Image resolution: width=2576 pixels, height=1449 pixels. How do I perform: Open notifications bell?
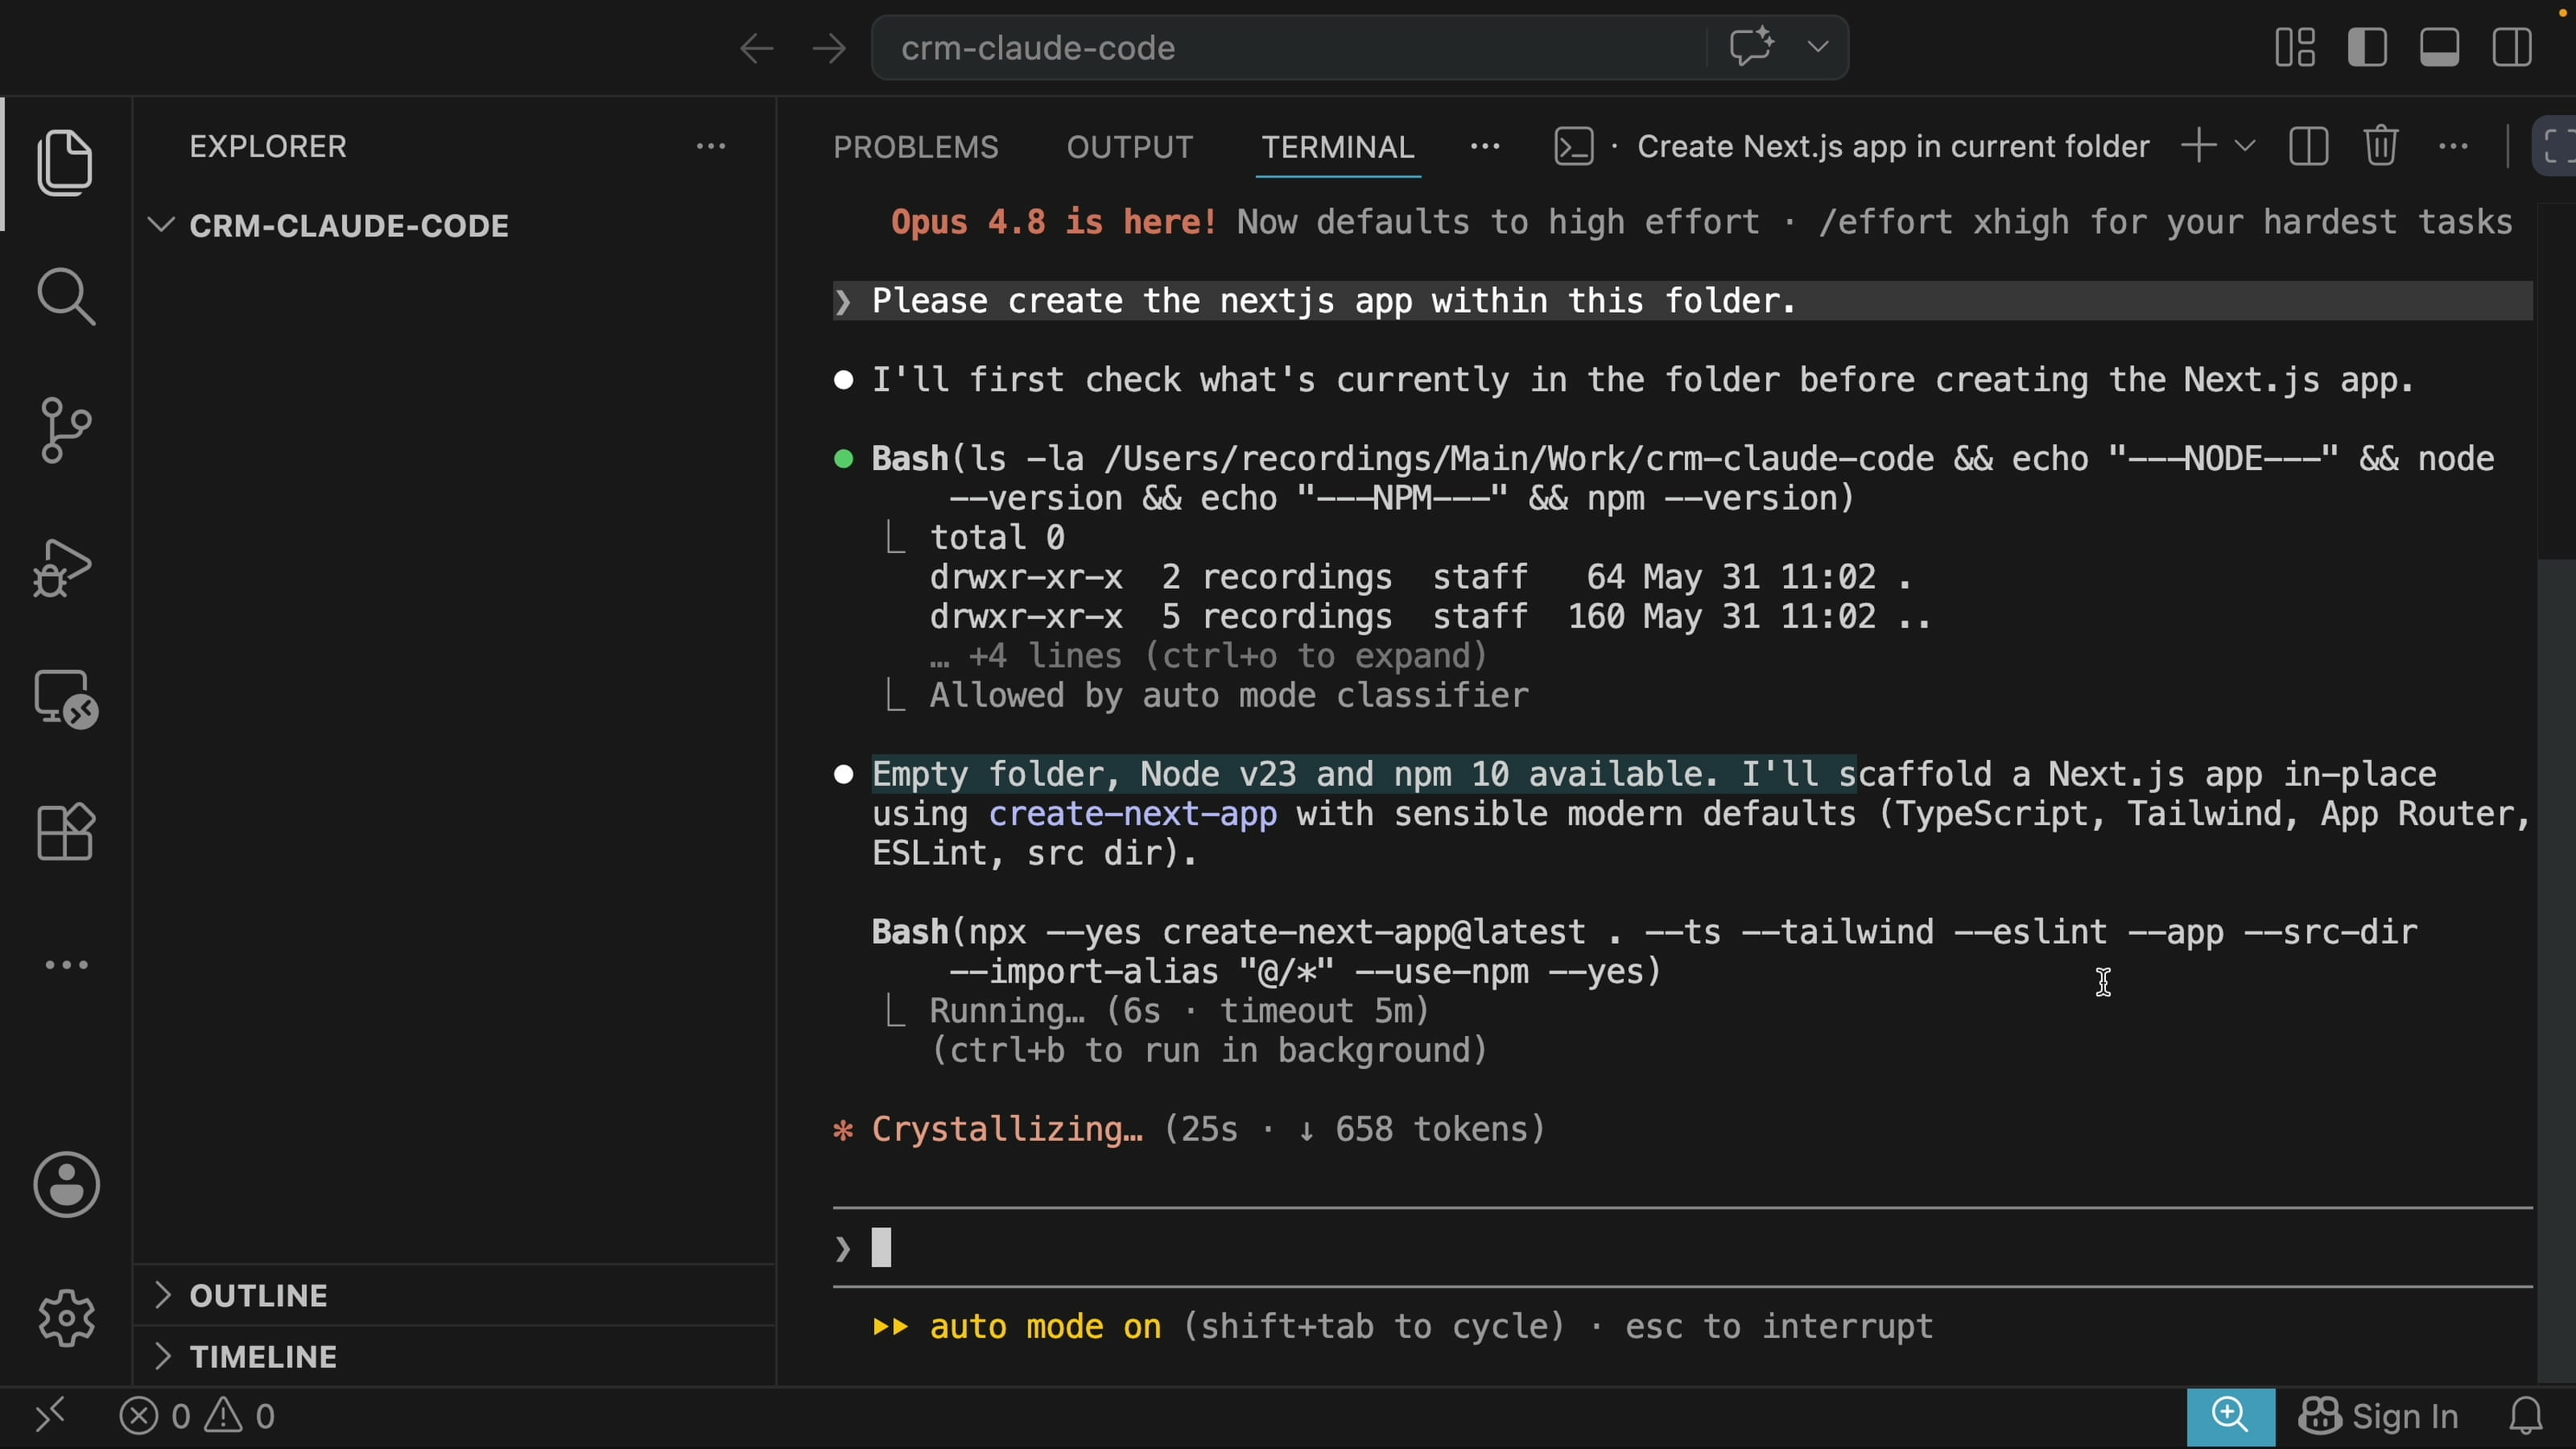2526,1416
